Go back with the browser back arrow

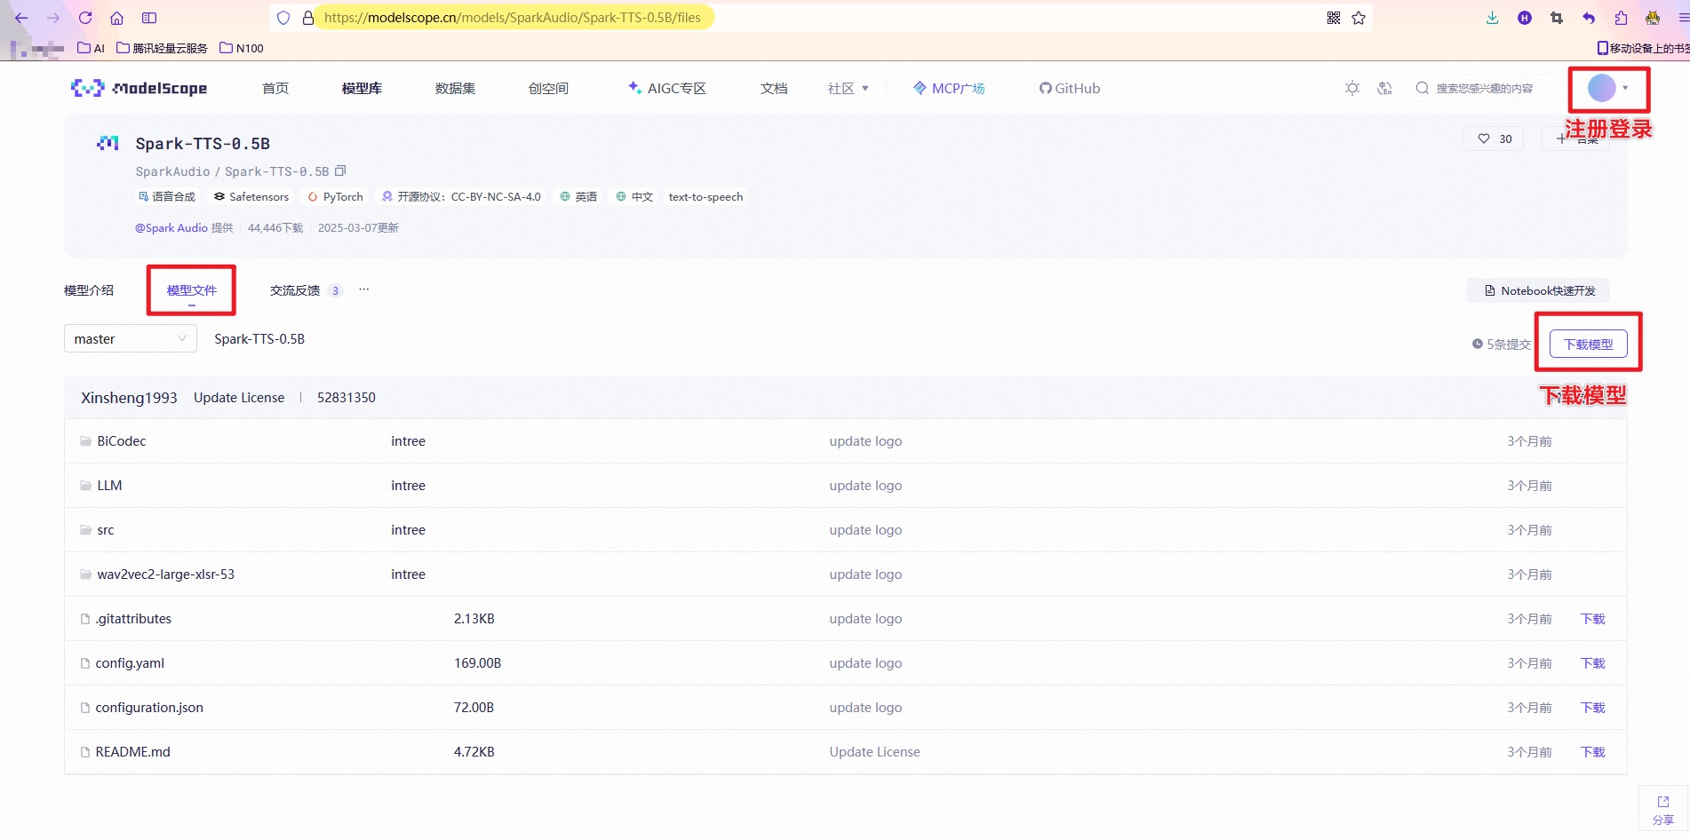pos(21,18)
